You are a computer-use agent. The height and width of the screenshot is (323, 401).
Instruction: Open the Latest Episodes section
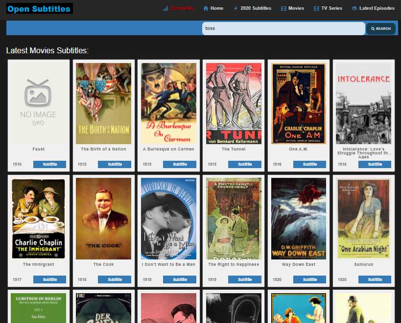coord(377,8)
